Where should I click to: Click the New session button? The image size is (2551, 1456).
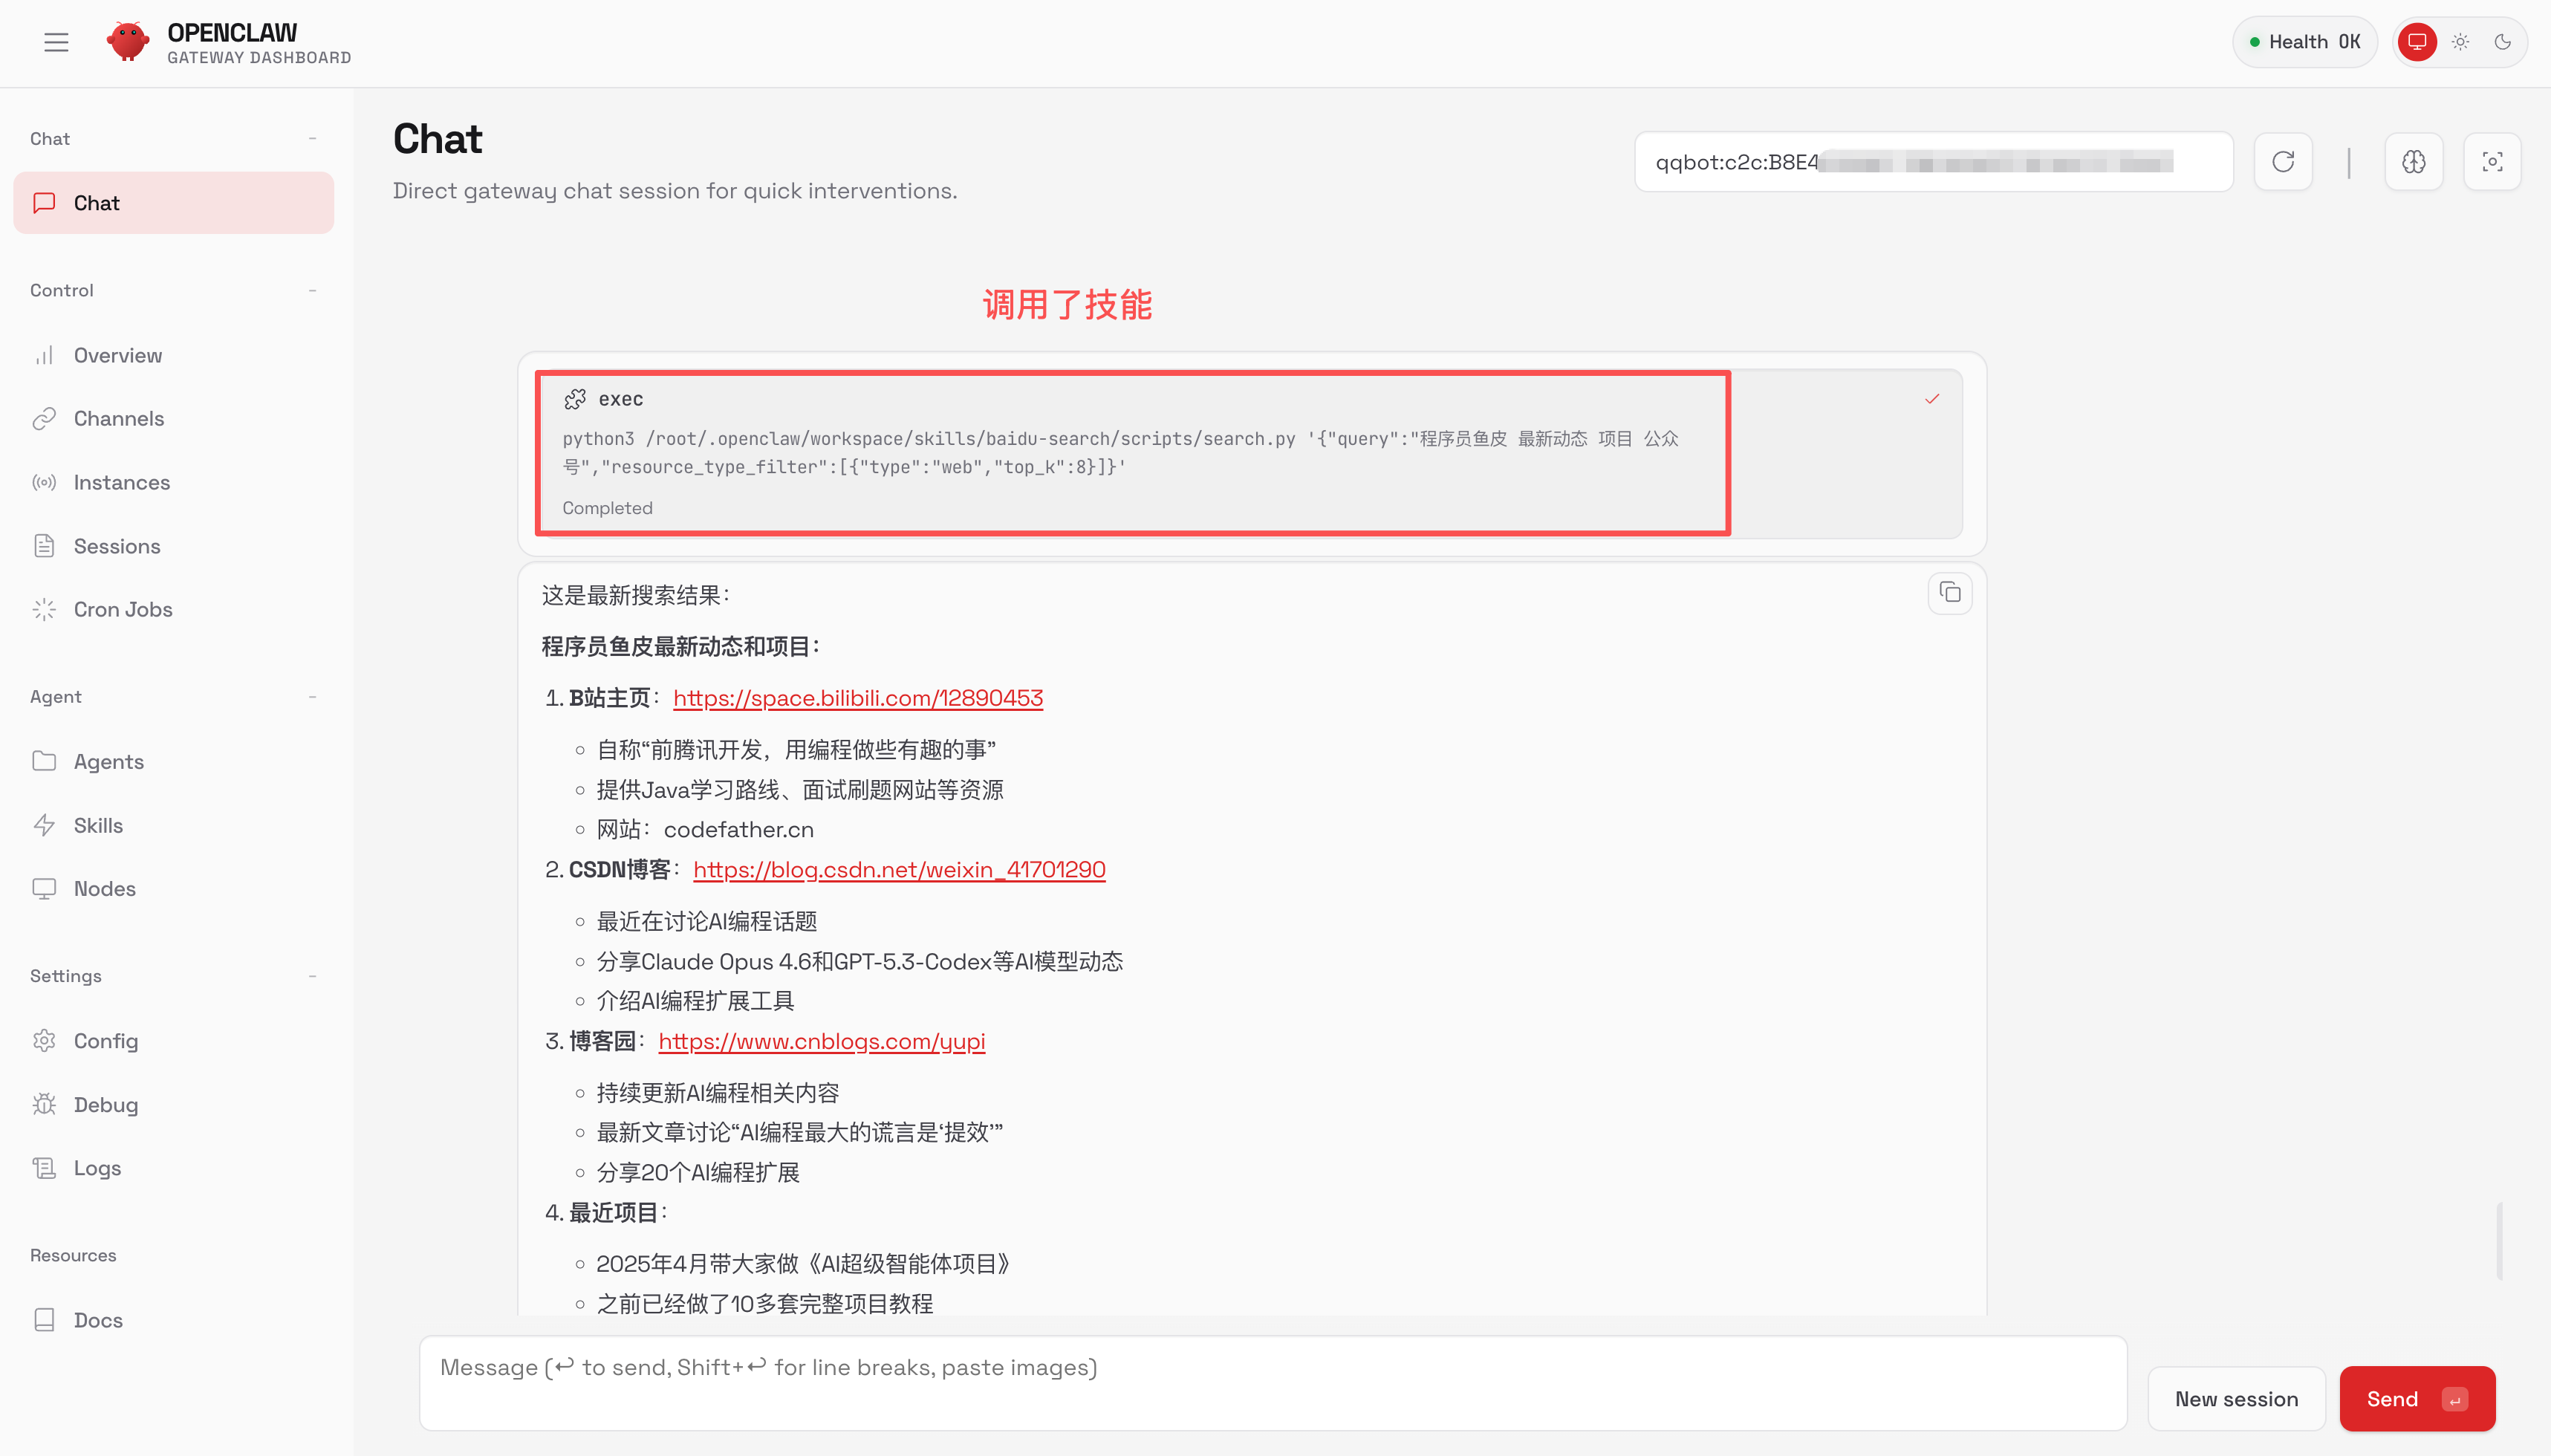pyautogui.click(x=2236, y=1399)
